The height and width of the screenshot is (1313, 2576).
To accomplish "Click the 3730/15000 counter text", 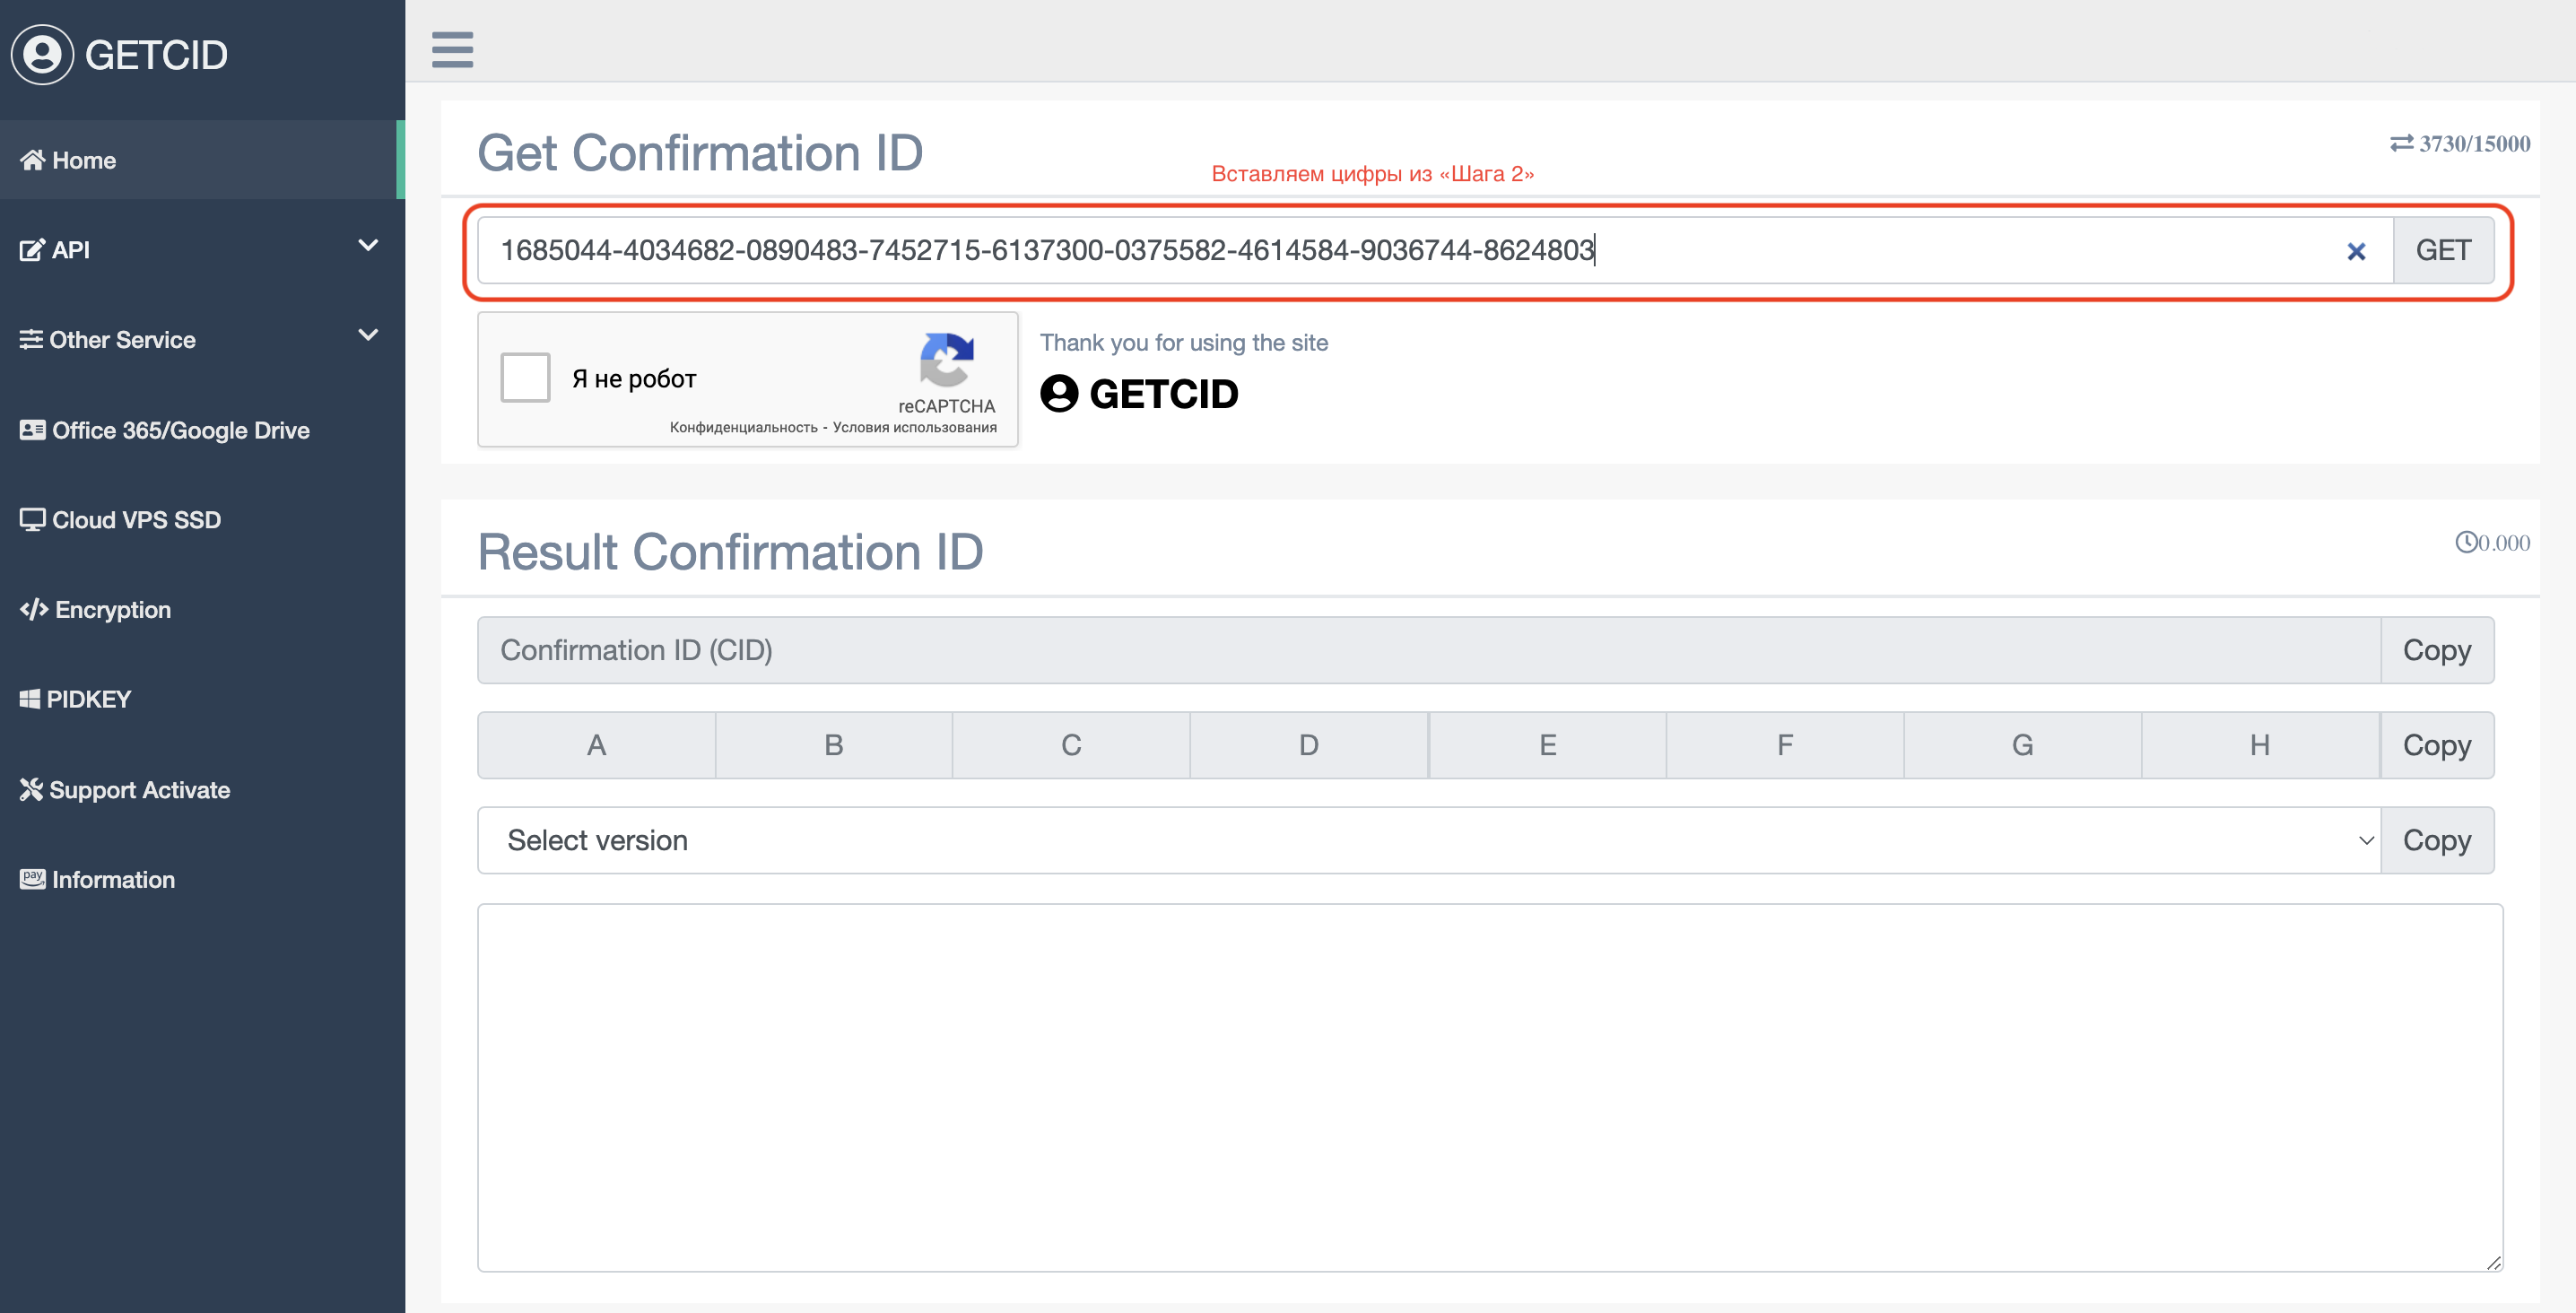I will coord(2475,143).
